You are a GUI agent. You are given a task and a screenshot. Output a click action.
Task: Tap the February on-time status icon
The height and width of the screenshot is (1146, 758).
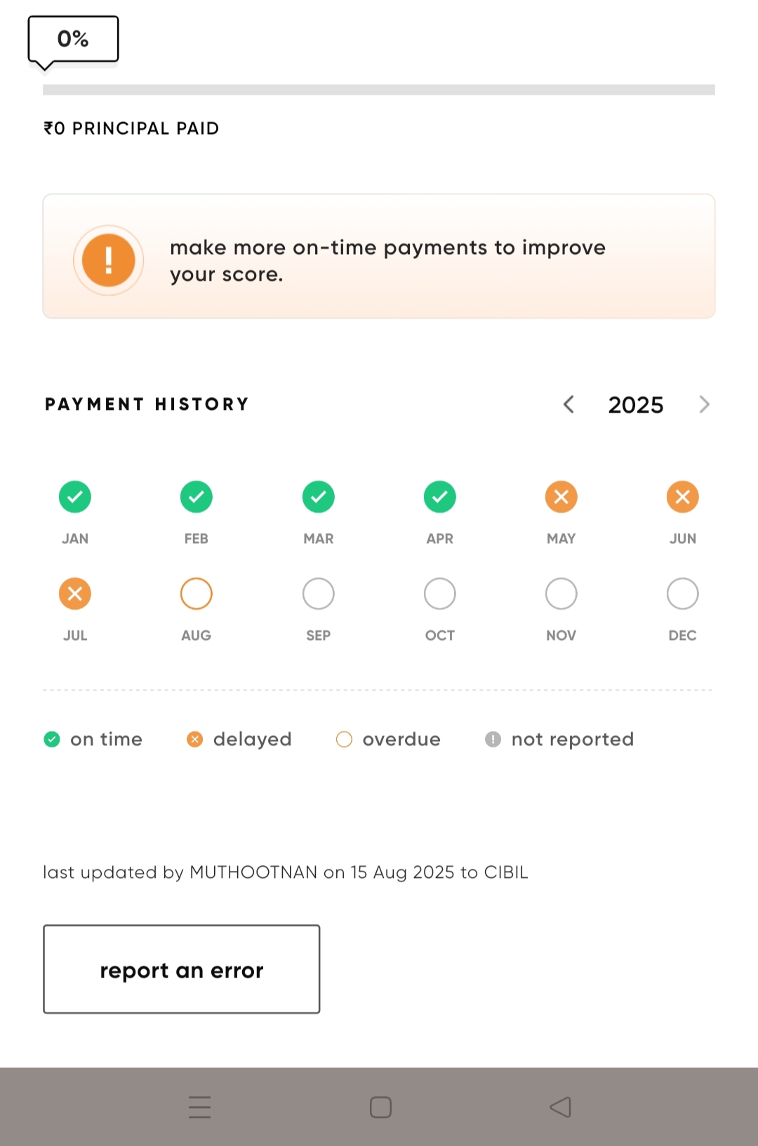(x=197, y=497)
